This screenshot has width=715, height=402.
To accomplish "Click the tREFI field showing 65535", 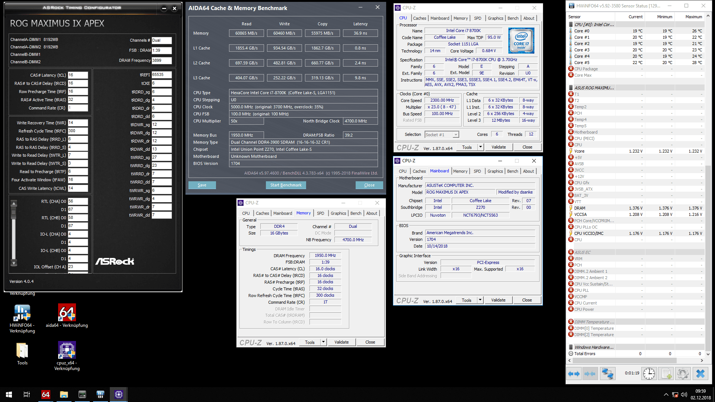I will click(162, 75).
